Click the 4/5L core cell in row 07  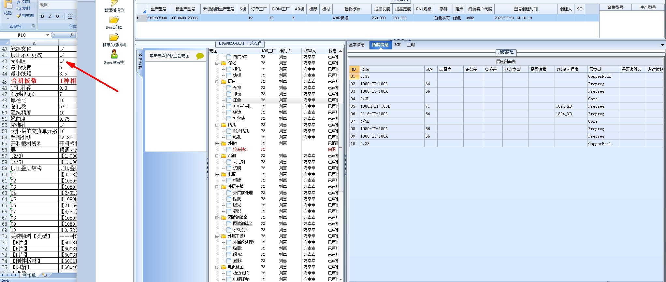pos(391,121)
